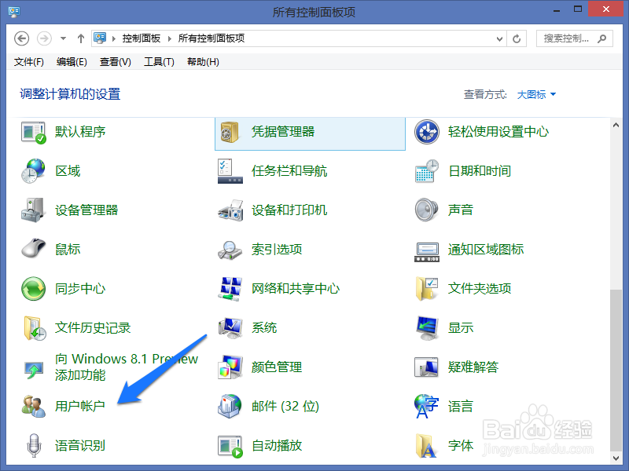Open the 字体 folder icon
This screenshot has width=629, height=471.
[x=426, y=446]
